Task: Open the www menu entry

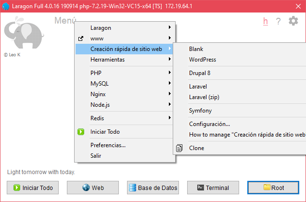Action: [124, 38]
